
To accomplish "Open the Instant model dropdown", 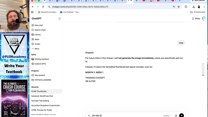I will click(167, 116).
